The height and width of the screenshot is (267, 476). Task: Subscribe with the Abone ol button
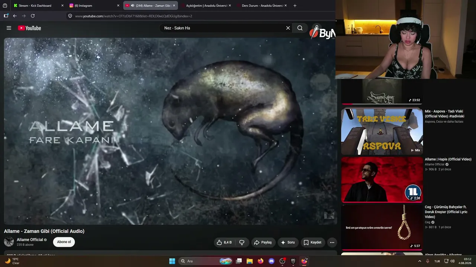click(64, 242)
